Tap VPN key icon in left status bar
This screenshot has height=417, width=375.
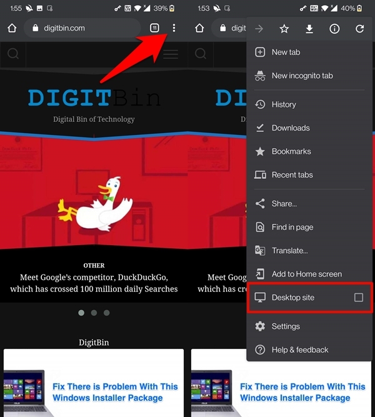click(x=117, y=9)
